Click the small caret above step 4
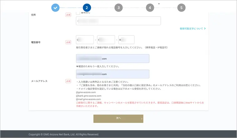The height and width of the screenshot is (138, 237). 159,4
